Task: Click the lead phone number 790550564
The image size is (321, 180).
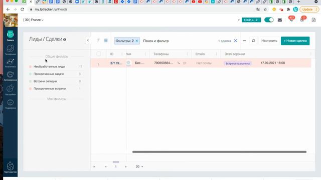Action: coord(164,63)
